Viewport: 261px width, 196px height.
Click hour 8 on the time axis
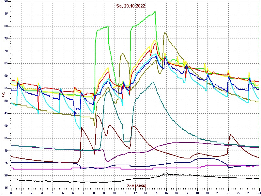(x=94, y=193)
